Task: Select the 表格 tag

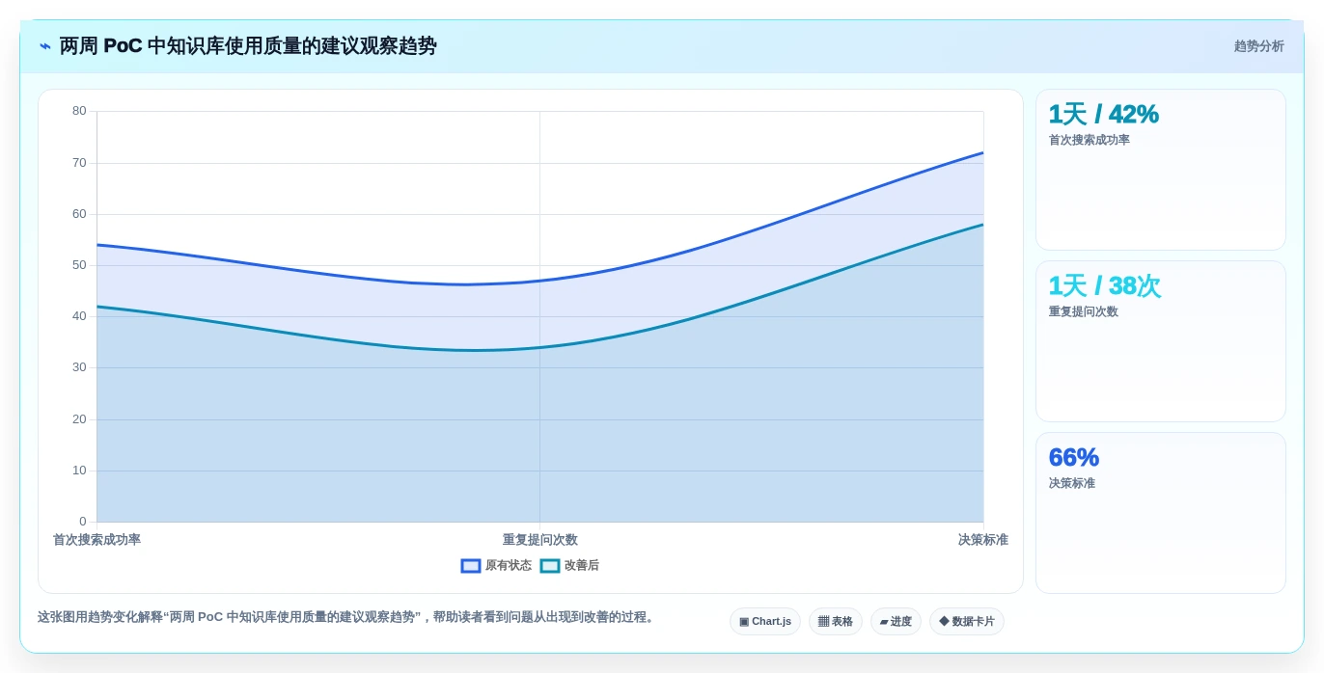Action: (x=836, y=622)
